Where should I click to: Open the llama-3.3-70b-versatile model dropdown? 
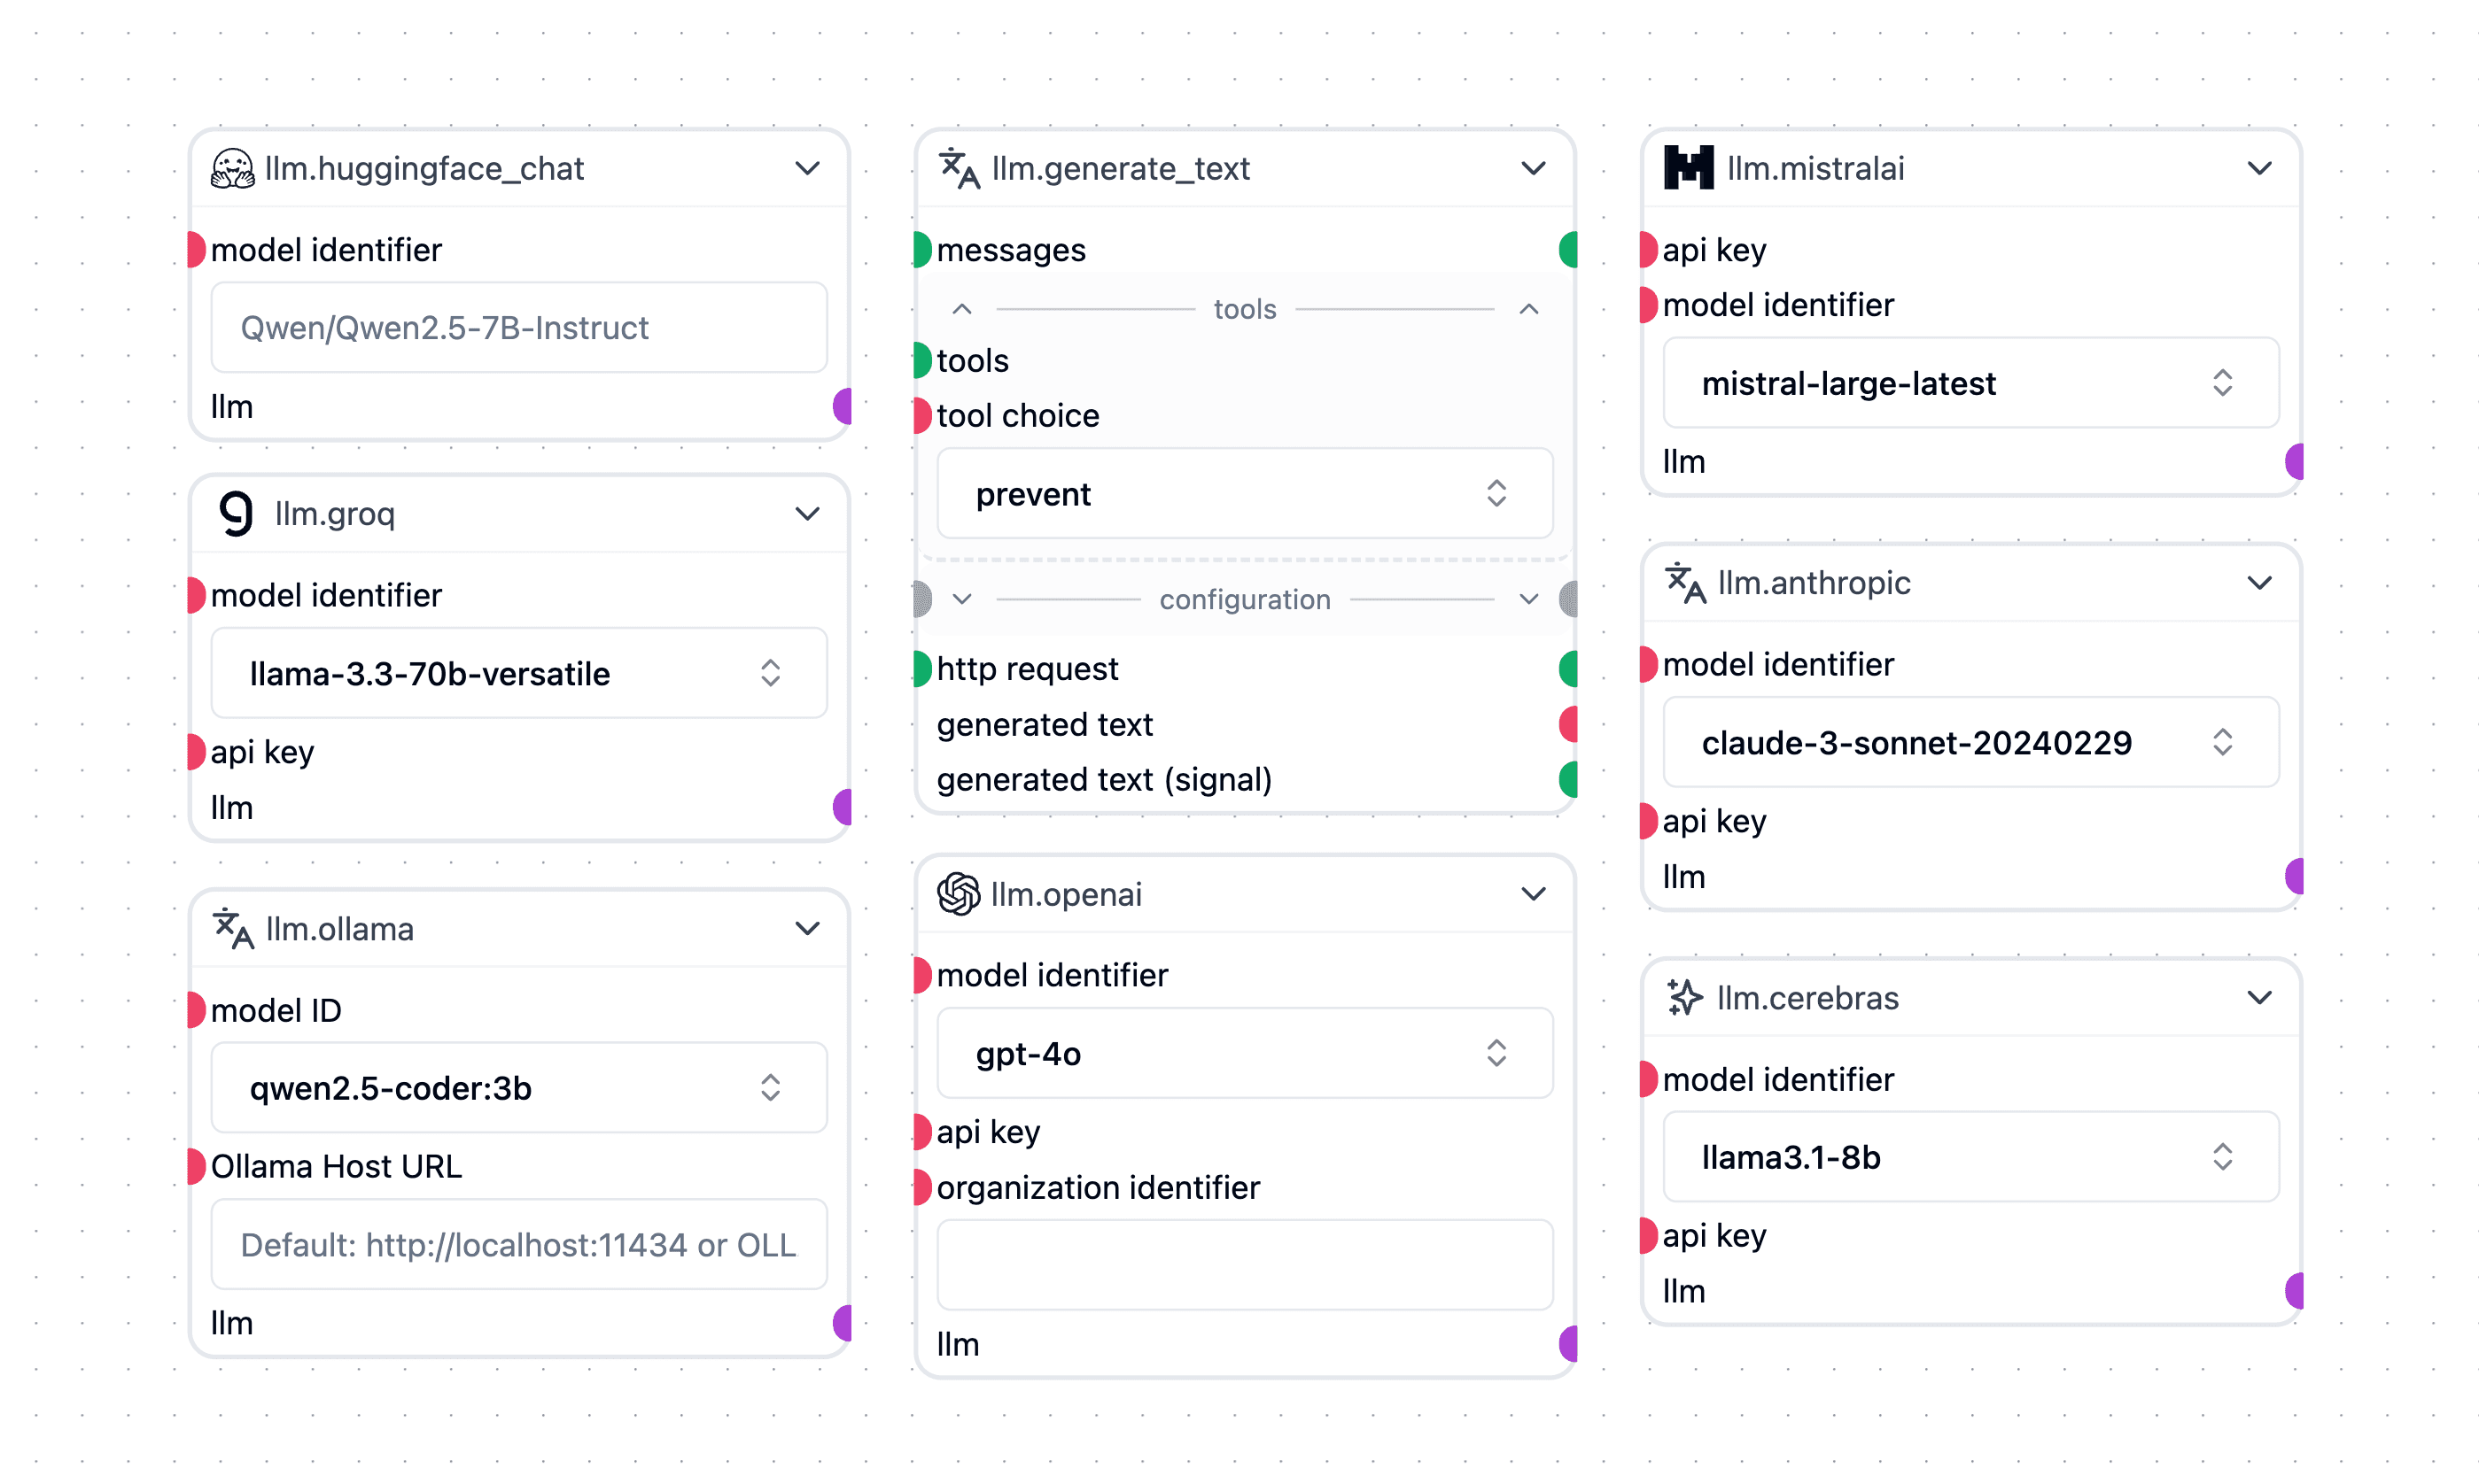[x=518, y=674]
